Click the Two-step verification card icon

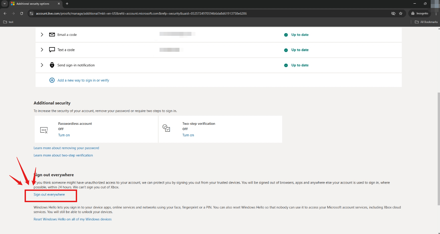166,128
